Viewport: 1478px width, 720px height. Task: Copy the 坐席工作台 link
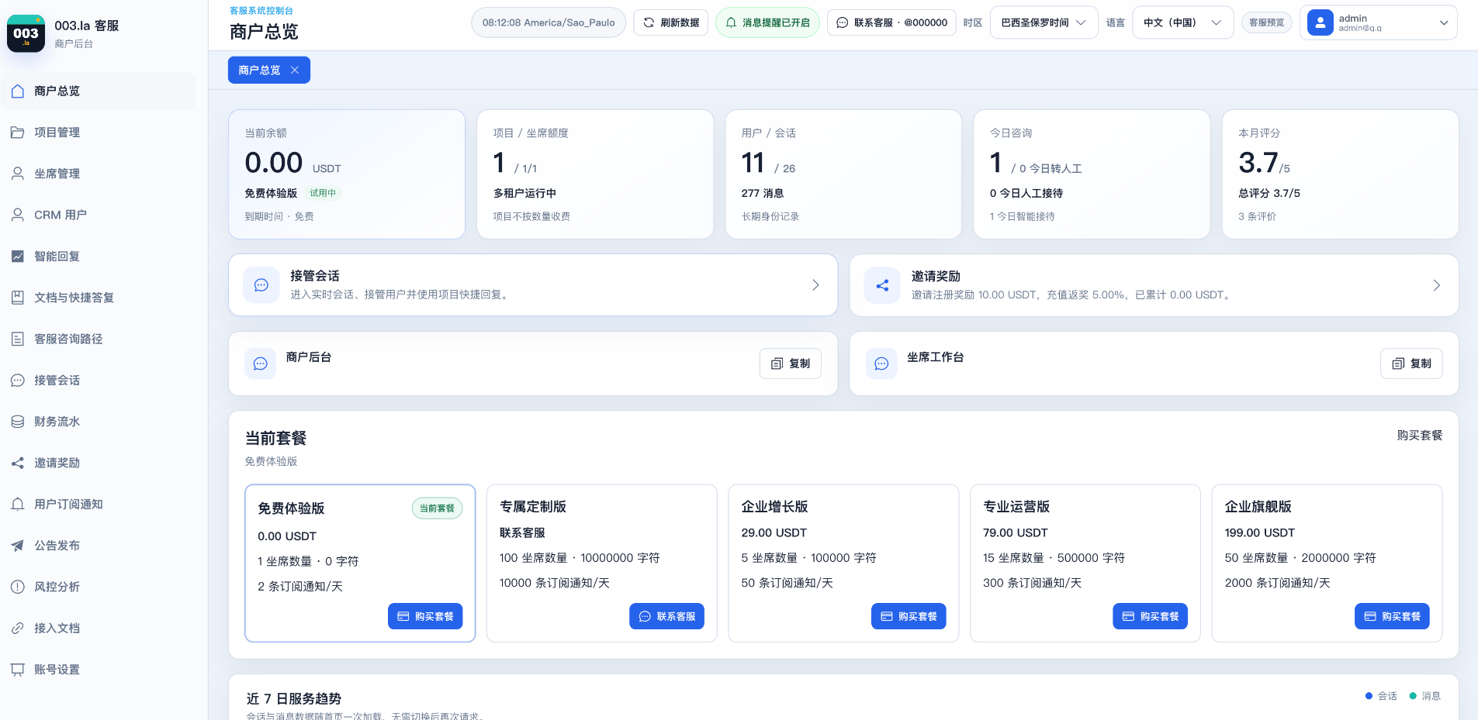[x=1411, y=363]
